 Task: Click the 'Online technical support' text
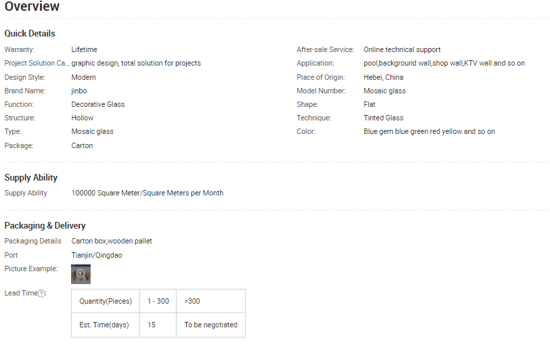point(402,49)
